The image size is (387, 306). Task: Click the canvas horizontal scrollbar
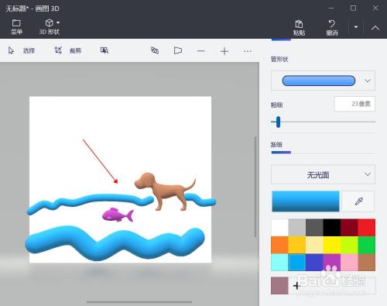coord(139,302)
